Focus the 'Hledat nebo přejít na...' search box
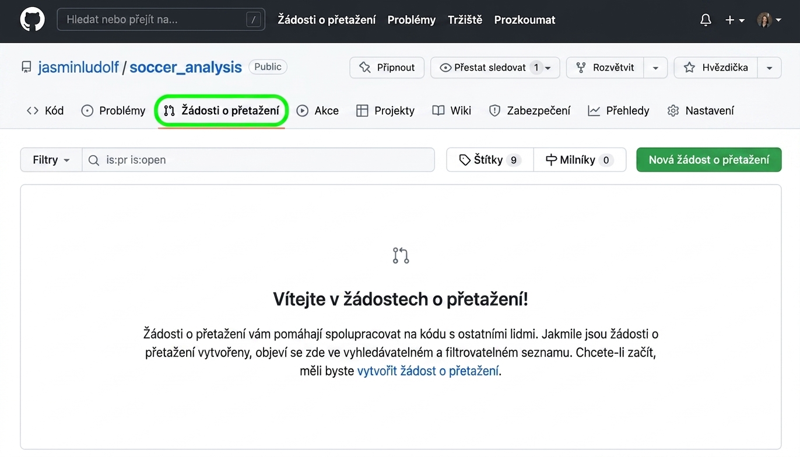Screen dimensions: 800x457 (x=161, y=20)
